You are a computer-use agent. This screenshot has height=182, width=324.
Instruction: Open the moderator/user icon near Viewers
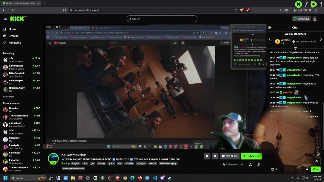coord(258,165)
